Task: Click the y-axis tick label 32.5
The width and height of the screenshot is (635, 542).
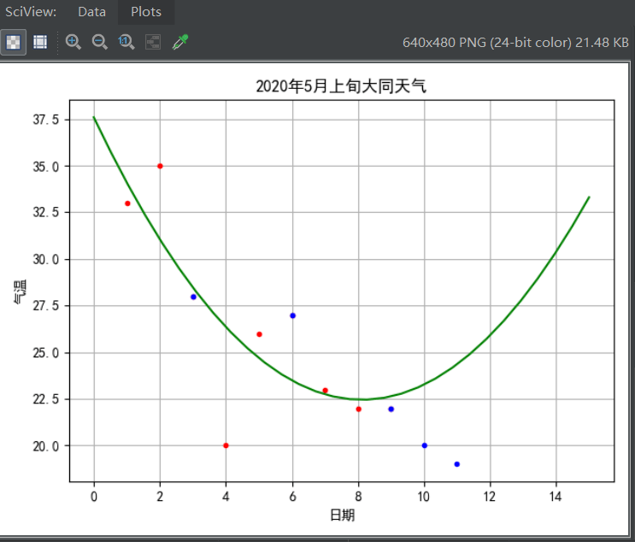Action: pyautogui.click(x=46, y=212)
